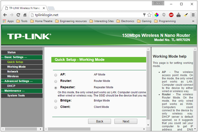Open Working Mode in the sidebar
This screenshot has width=198, height=132.
pos(22,67)
